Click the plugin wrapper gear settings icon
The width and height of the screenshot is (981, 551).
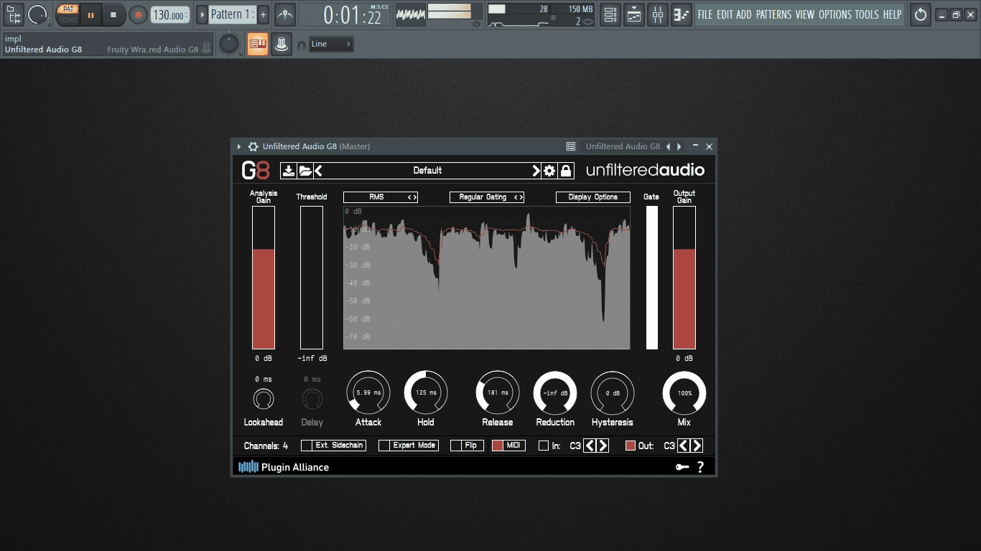[x=253, y=146]
